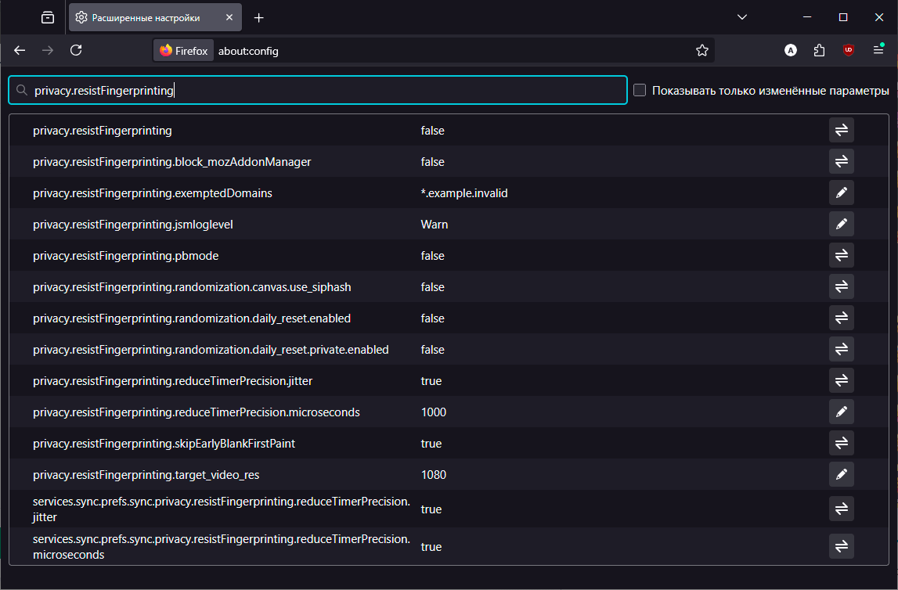The image size is (898, 590).
Task: Open the list all tabs dropdown
Action: (742, 17)
